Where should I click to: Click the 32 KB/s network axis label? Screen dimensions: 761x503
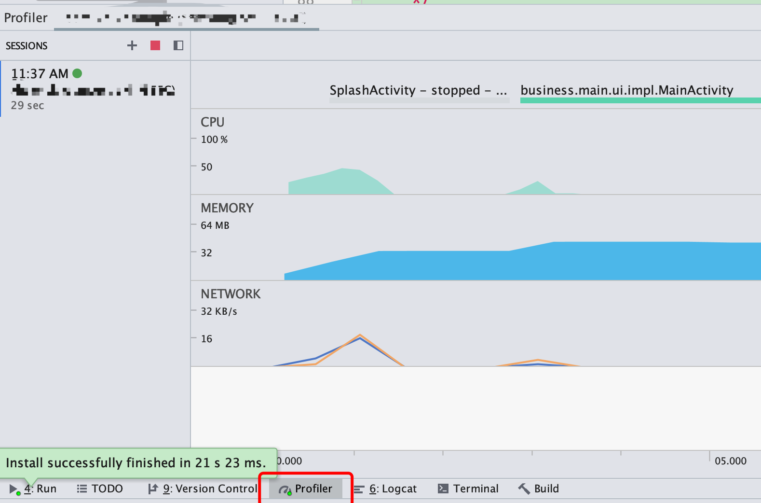point(219,311)
